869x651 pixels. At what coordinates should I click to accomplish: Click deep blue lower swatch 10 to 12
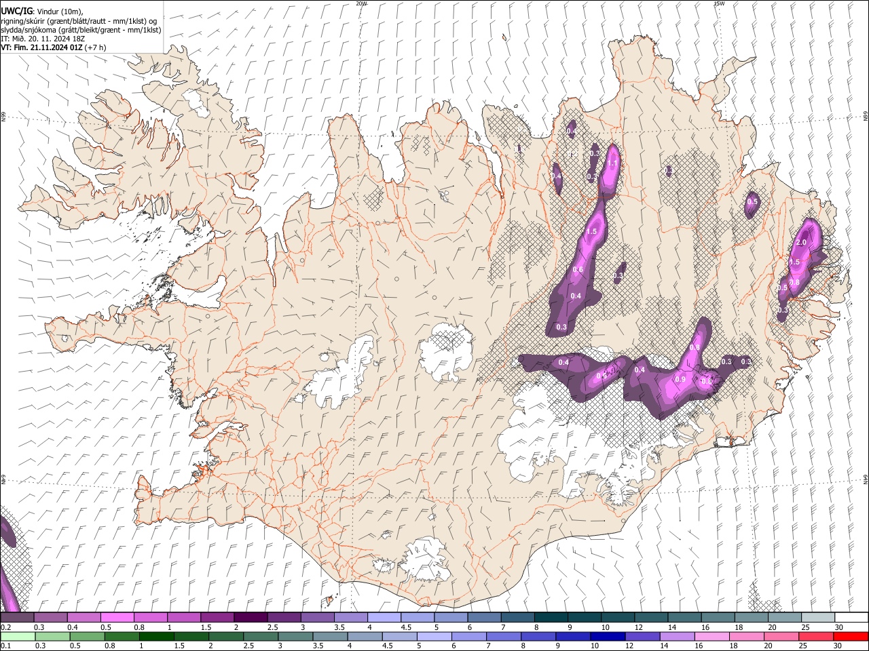point(607,637)
